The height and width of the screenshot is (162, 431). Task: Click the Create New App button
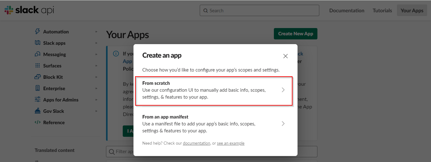pyautogui.click(x=296, y=34)
